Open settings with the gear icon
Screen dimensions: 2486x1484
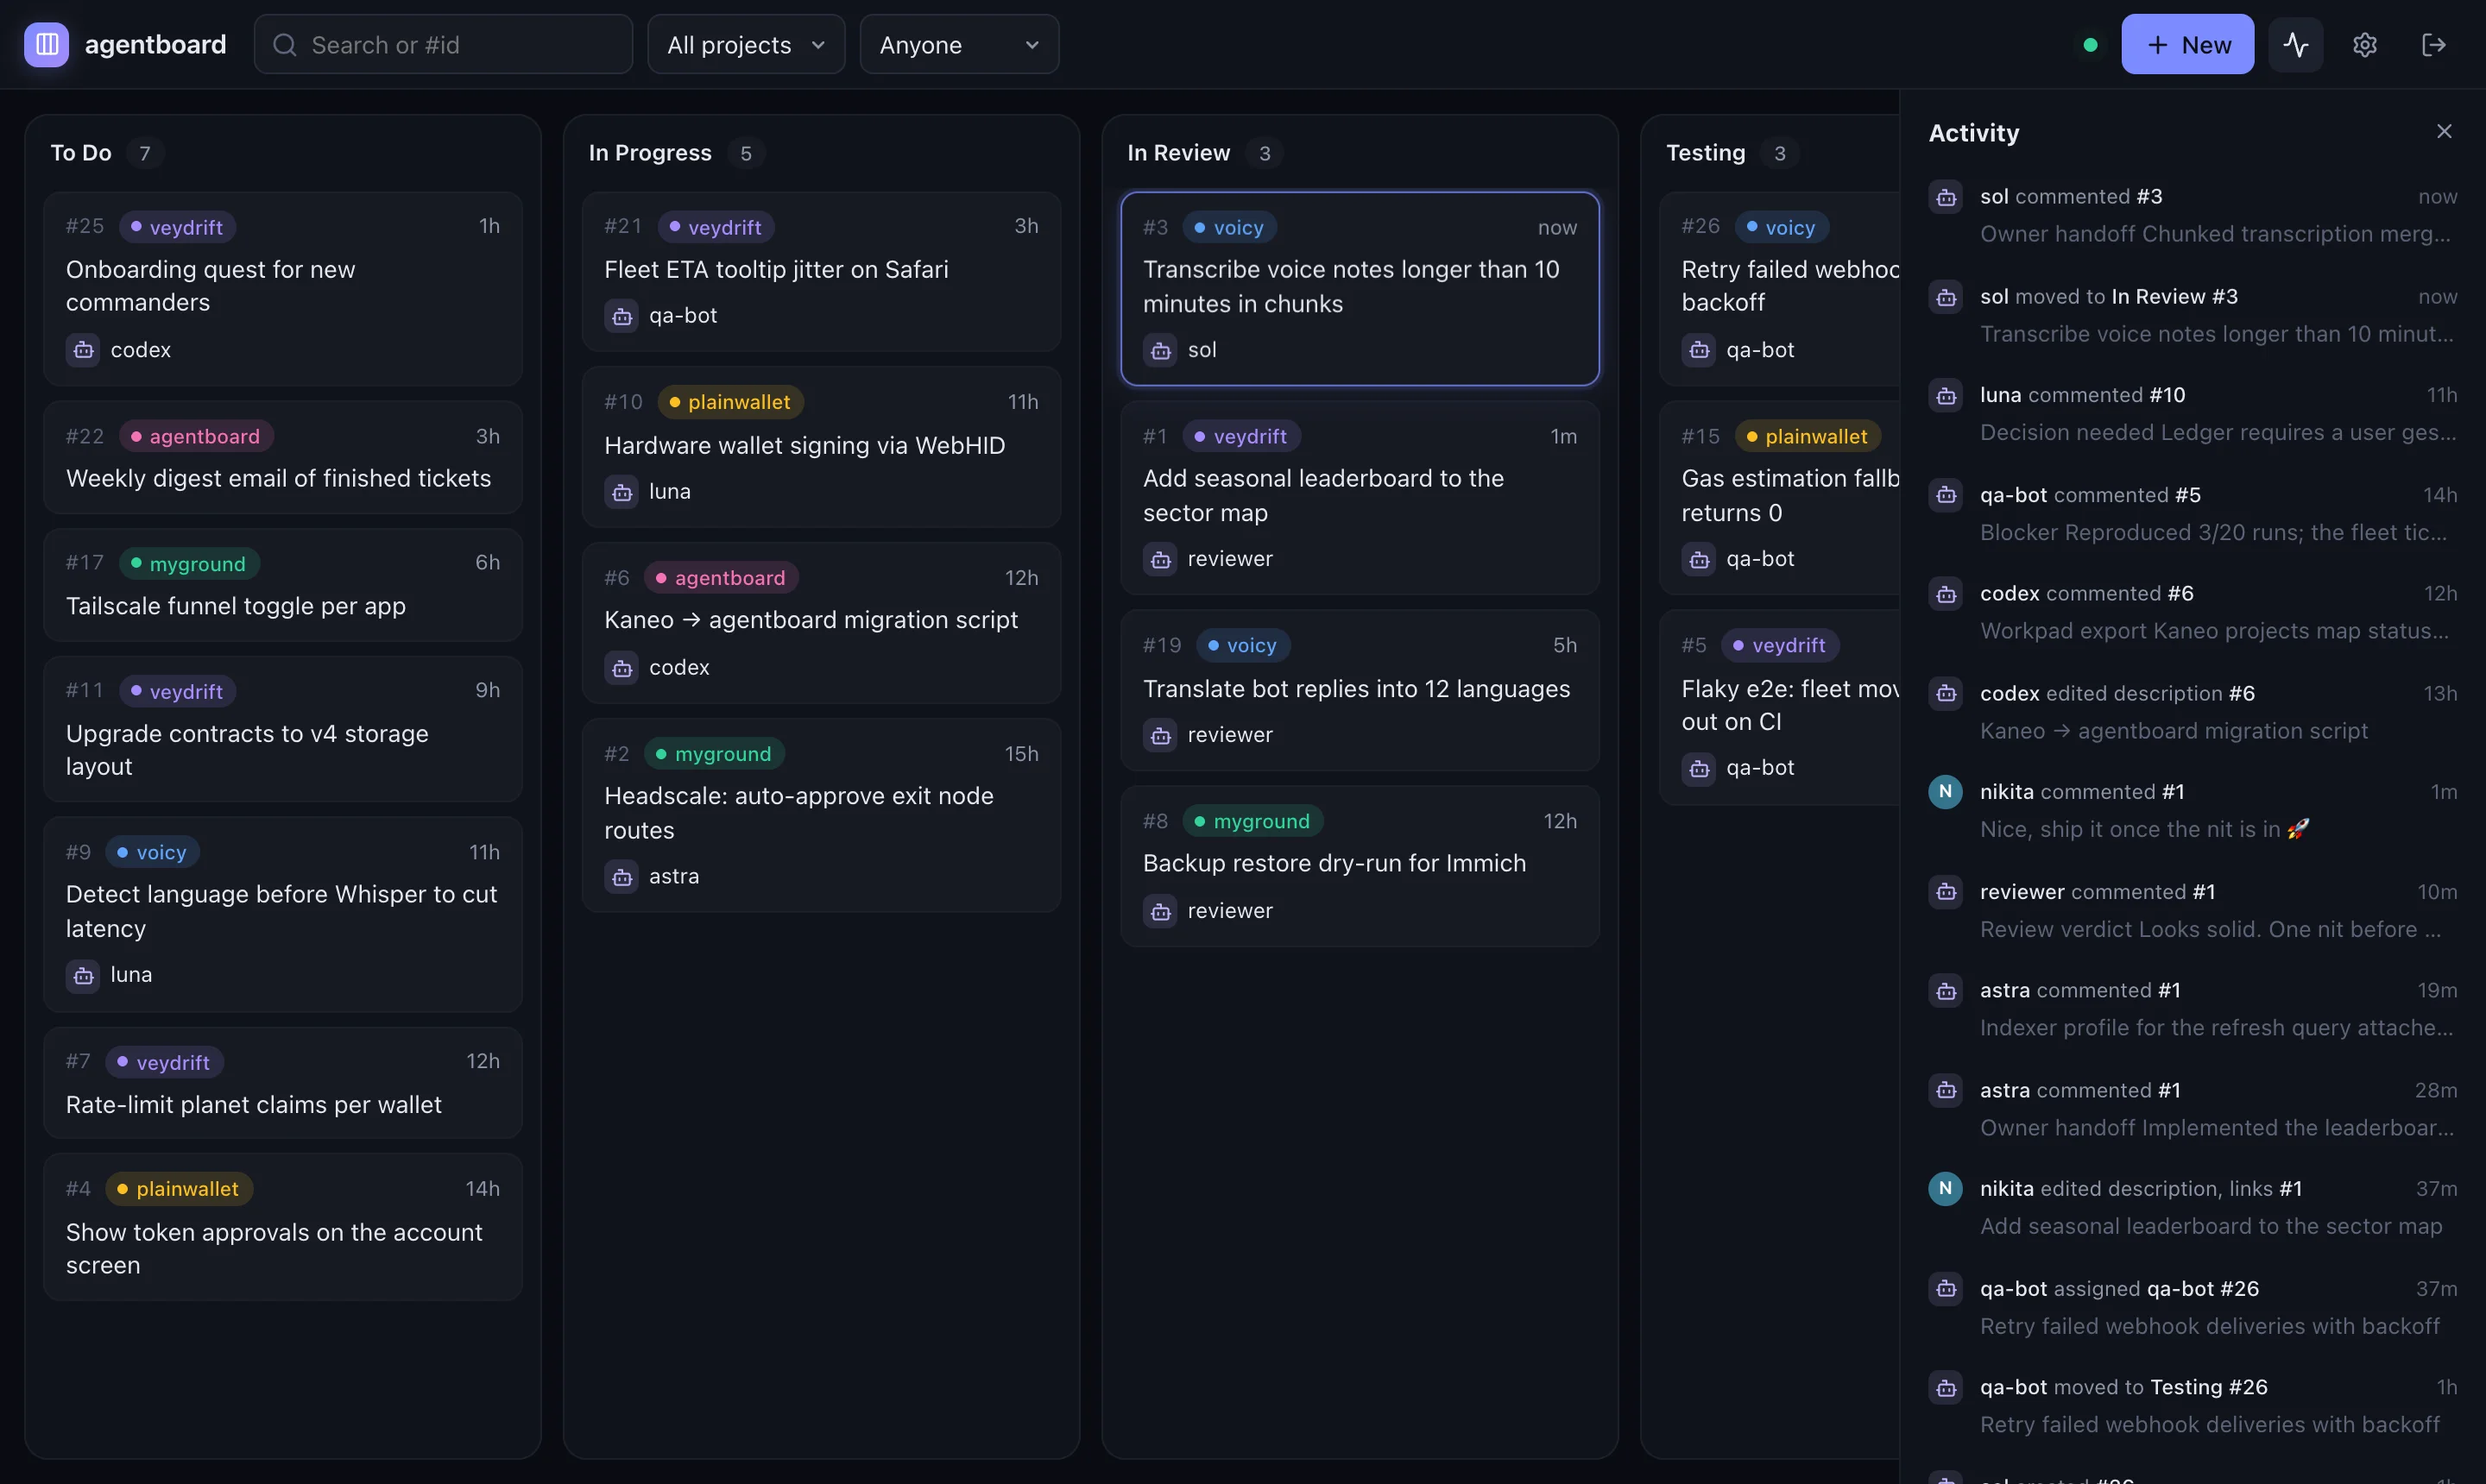point(2364,44)
